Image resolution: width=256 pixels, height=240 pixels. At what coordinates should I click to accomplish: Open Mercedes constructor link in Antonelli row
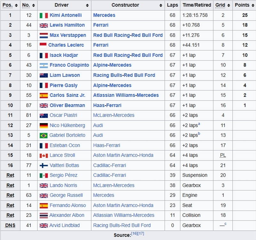point(104,15)
